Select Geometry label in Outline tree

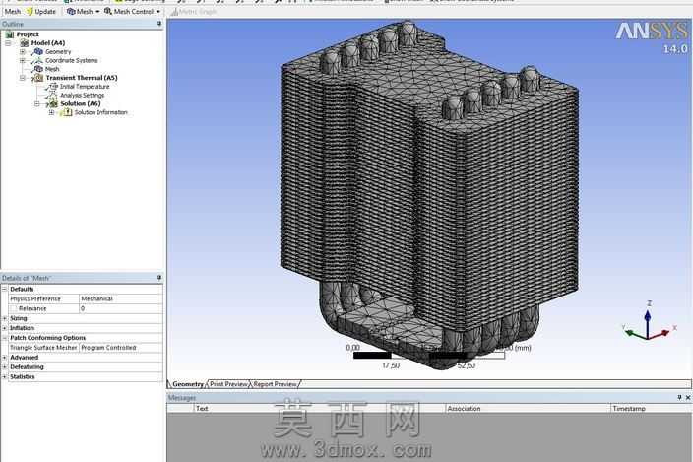pos(58,52)
